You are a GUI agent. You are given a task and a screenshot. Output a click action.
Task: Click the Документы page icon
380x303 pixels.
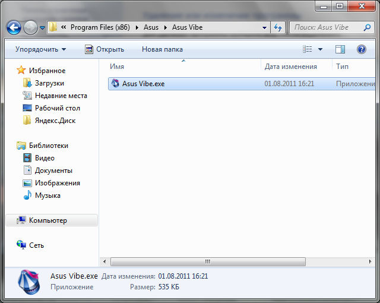(x=27, y=170)
